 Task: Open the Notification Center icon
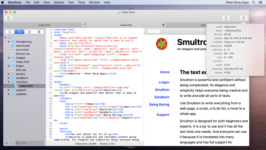click(260, 2)
